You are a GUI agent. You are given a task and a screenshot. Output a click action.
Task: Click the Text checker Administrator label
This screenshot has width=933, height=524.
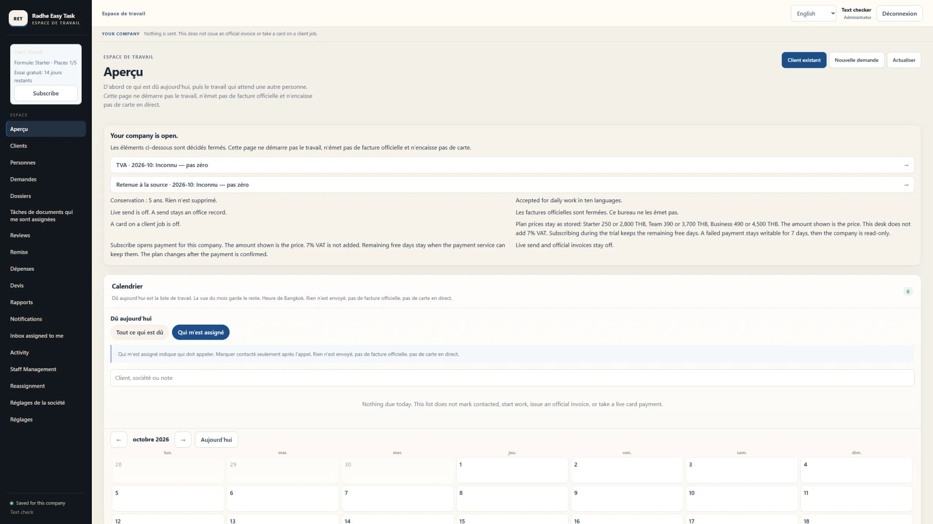(x=856, y=14)
